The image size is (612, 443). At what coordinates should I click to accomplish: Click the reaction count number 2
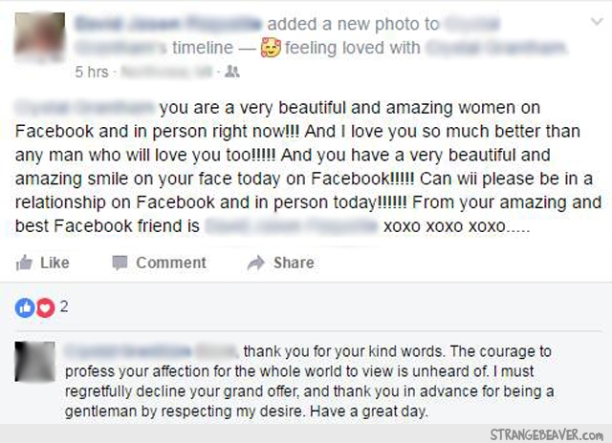coord(64,307)
